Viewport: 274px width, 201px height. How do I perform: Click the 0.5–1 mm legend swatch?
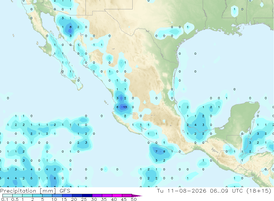[x=17, y=196]
